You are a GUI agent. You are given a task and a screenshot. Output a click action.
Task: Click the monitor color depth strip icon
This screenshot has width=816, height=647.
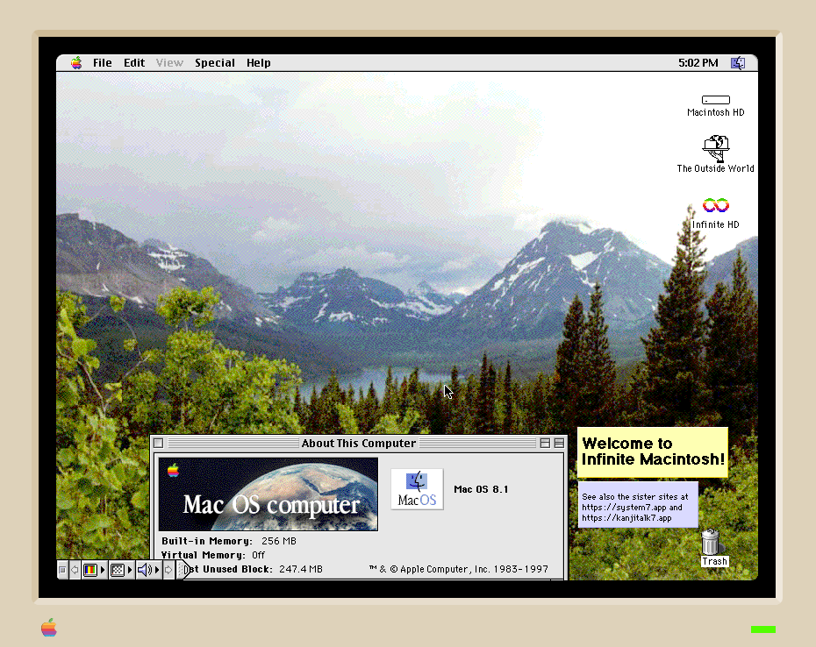[90, 570]
